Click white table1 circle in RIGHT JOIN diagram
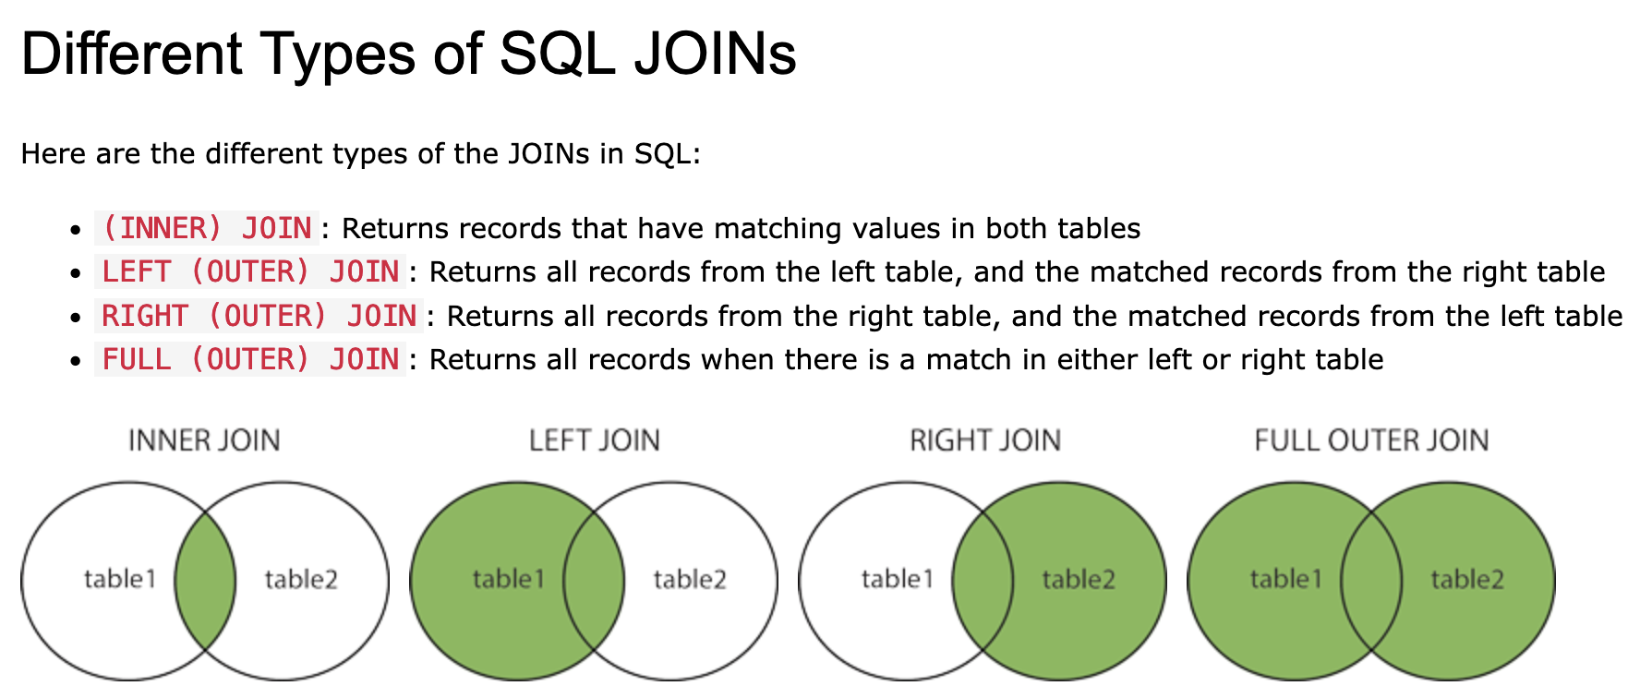Image resolution: width=1640 pixels, height=698 pixels. (896, 580)
